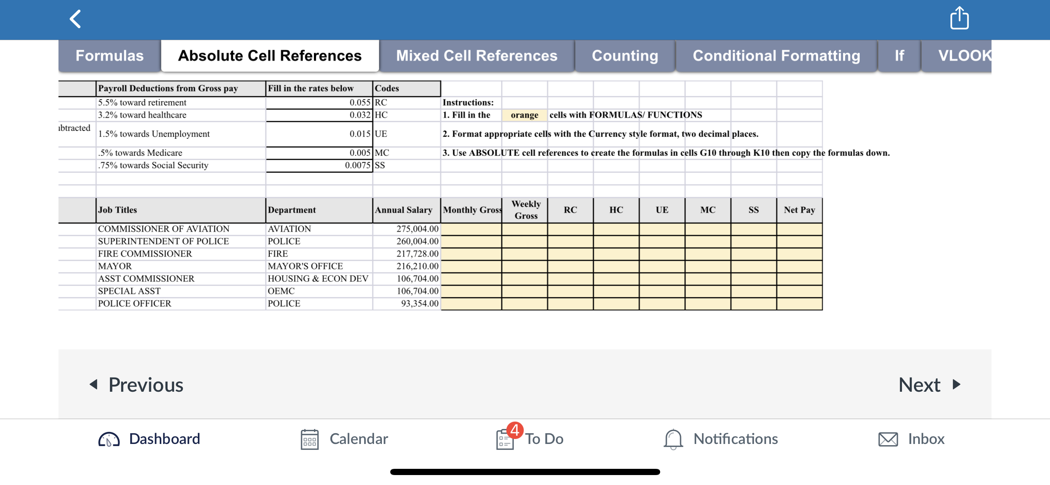This screenshot has height=485, width=1050.
Task: Tap the Share icon in the top bar
Action: click(960, 18)
